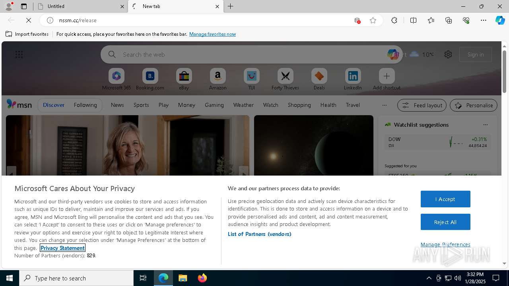509x286 pixels.
Task: Open Travel category
Action: (x=353, y=105)
